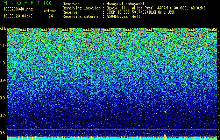Click the 0350 time marker
Image resolution: width=220 pixels, height=140 pixels.
(213, 30)
